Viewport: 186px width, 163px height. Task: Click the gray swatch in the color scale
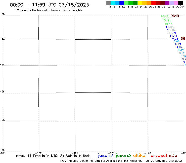tap(108, 3)
